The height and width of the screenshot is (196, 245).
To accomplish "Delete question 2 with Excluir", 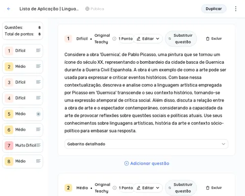I will tap(214, 188).
